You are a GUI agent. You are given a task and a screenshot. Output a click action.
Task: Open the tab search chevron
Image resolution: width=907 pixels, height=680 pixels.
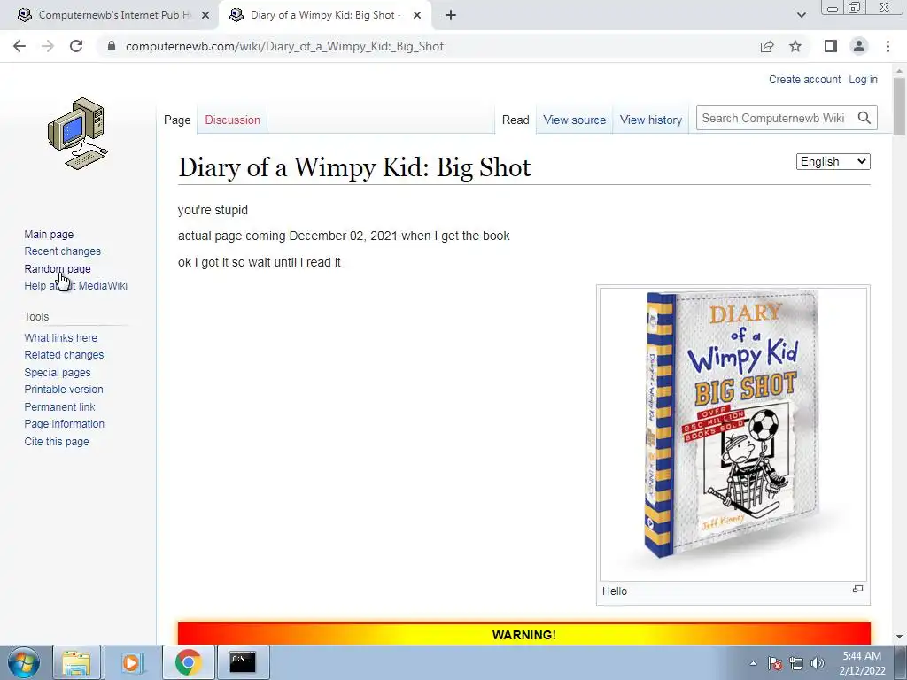(x=801, y=15)
